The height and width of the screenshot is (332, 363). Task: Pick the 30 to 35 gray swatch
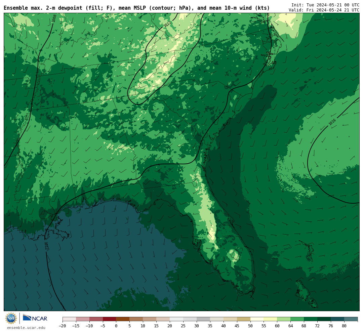203,319
